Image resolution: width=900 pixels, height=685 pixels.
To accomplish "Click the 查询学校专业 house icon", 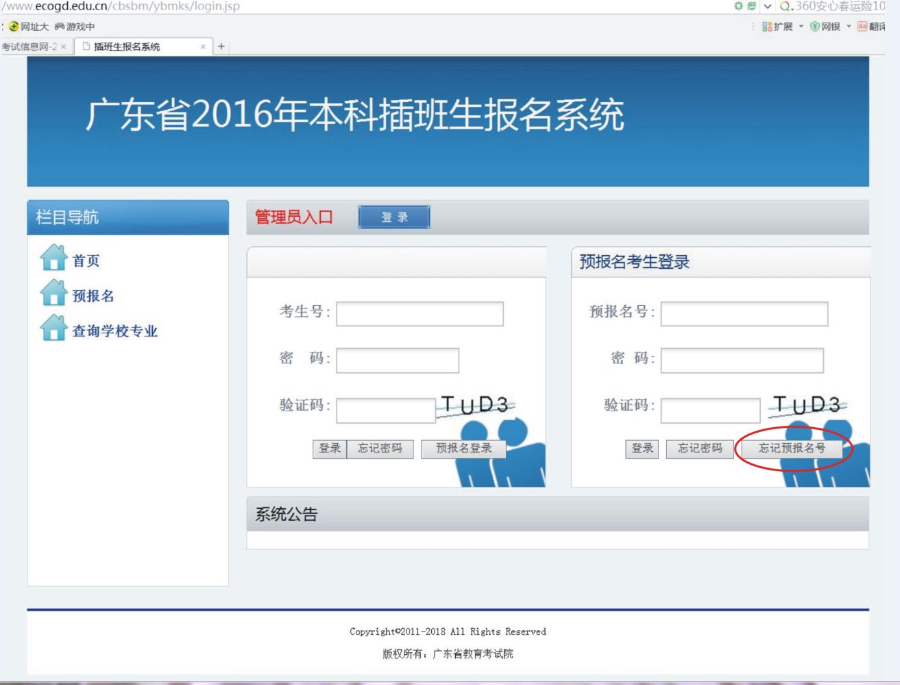I will (x=53, y=328).
